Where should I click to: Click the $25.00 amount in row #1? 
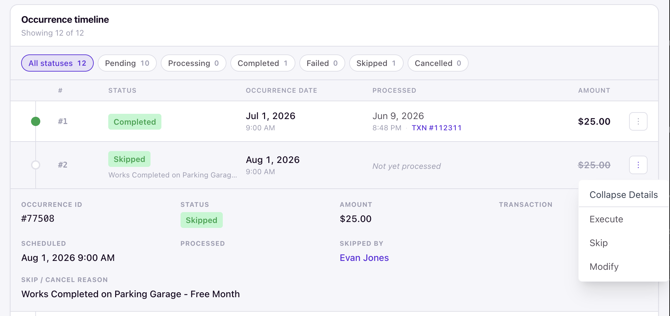click(x=594, y=121)
